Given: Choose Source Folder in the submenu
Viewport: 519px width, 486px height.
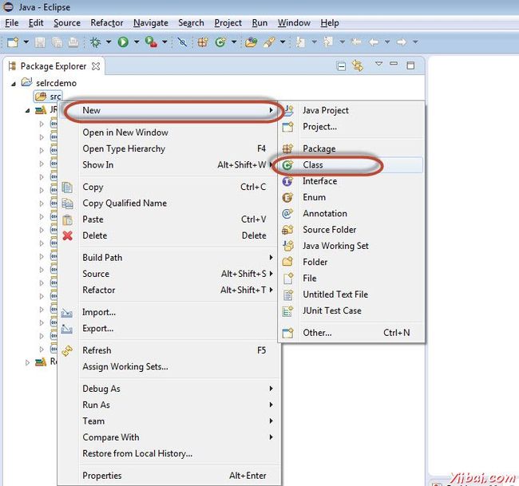Looking at the screenshot, I should coord(351,230).
